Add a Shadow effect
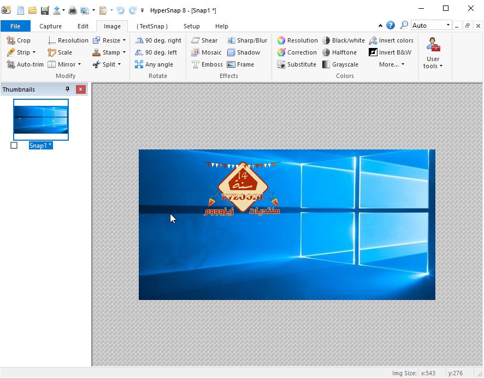Image resolution: width=484 pixels, height=378 pixels. pyautogui.click(x=244, y=52)
